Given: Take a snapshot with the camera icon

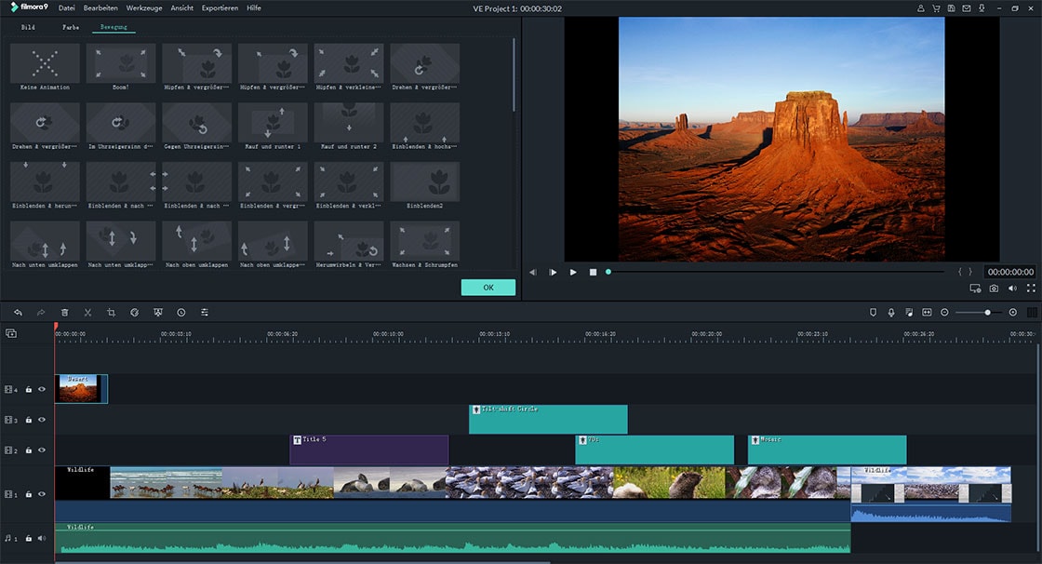Looking at the screenshot, I should pyautogui.click(x=994, y=288).
